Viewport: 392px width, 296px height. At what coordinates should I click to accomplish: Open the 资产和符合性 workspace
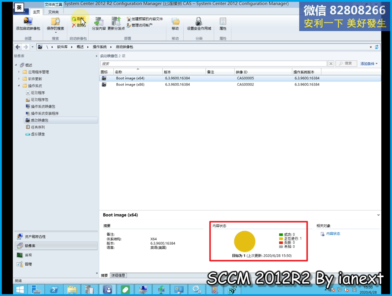pyautogui.click(x=56, y=237)
